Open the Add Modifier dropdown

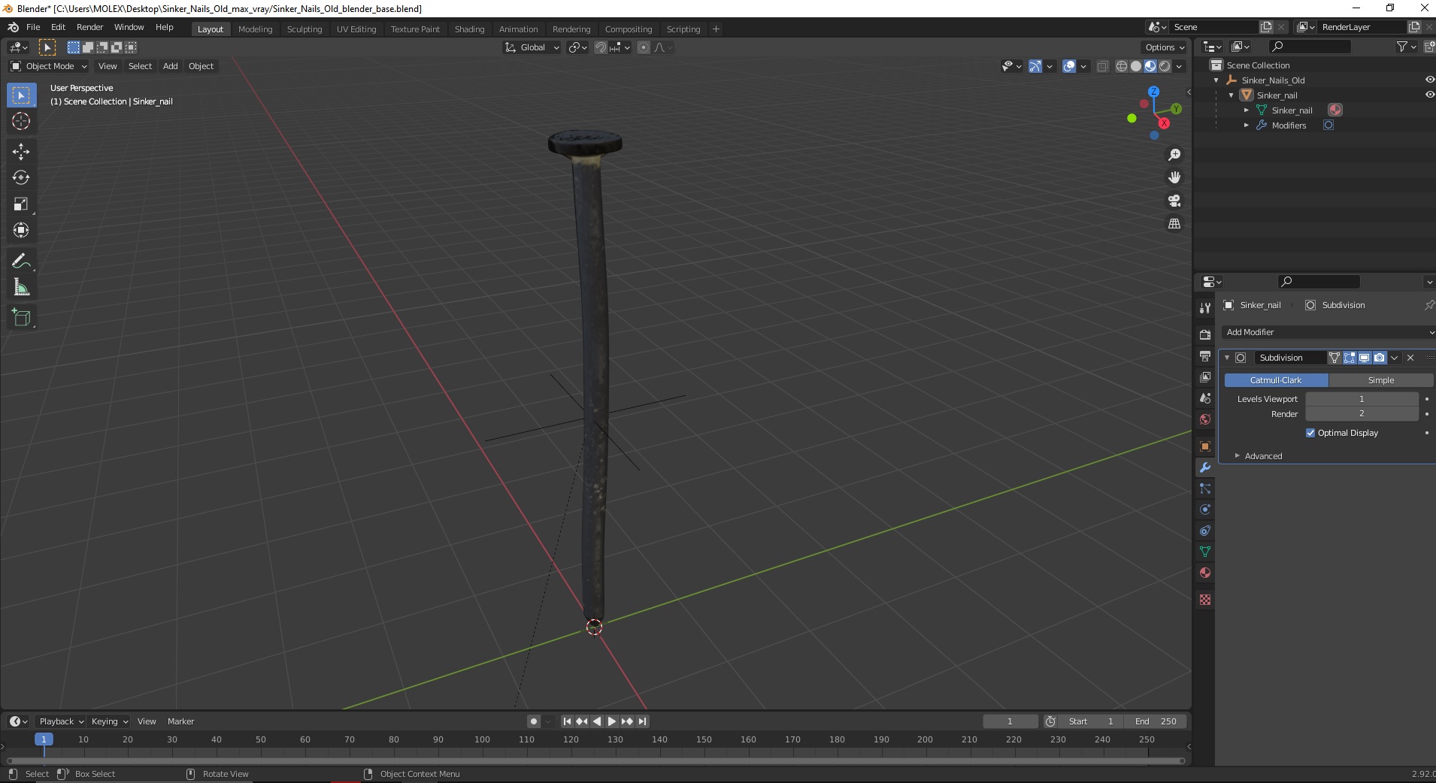(1328, 332)
